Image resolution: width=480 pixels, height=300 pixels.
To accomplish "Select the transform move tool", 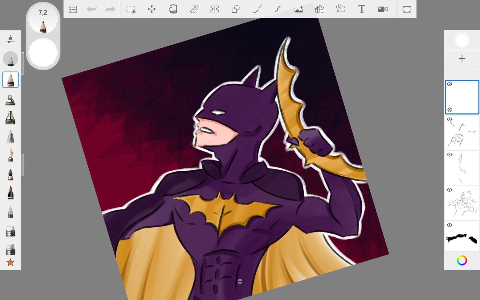I will click(x=152, y=9).
